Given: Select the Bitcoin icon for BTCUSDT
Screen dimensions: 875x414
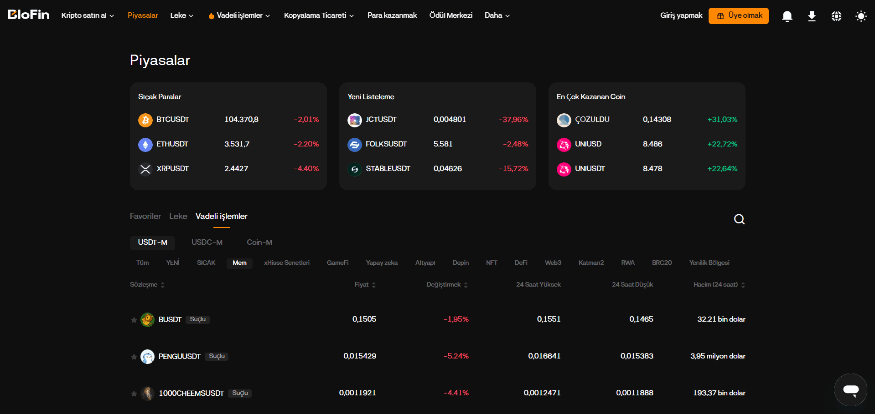Looking at the screenshot, I should (x=145, y=120).
